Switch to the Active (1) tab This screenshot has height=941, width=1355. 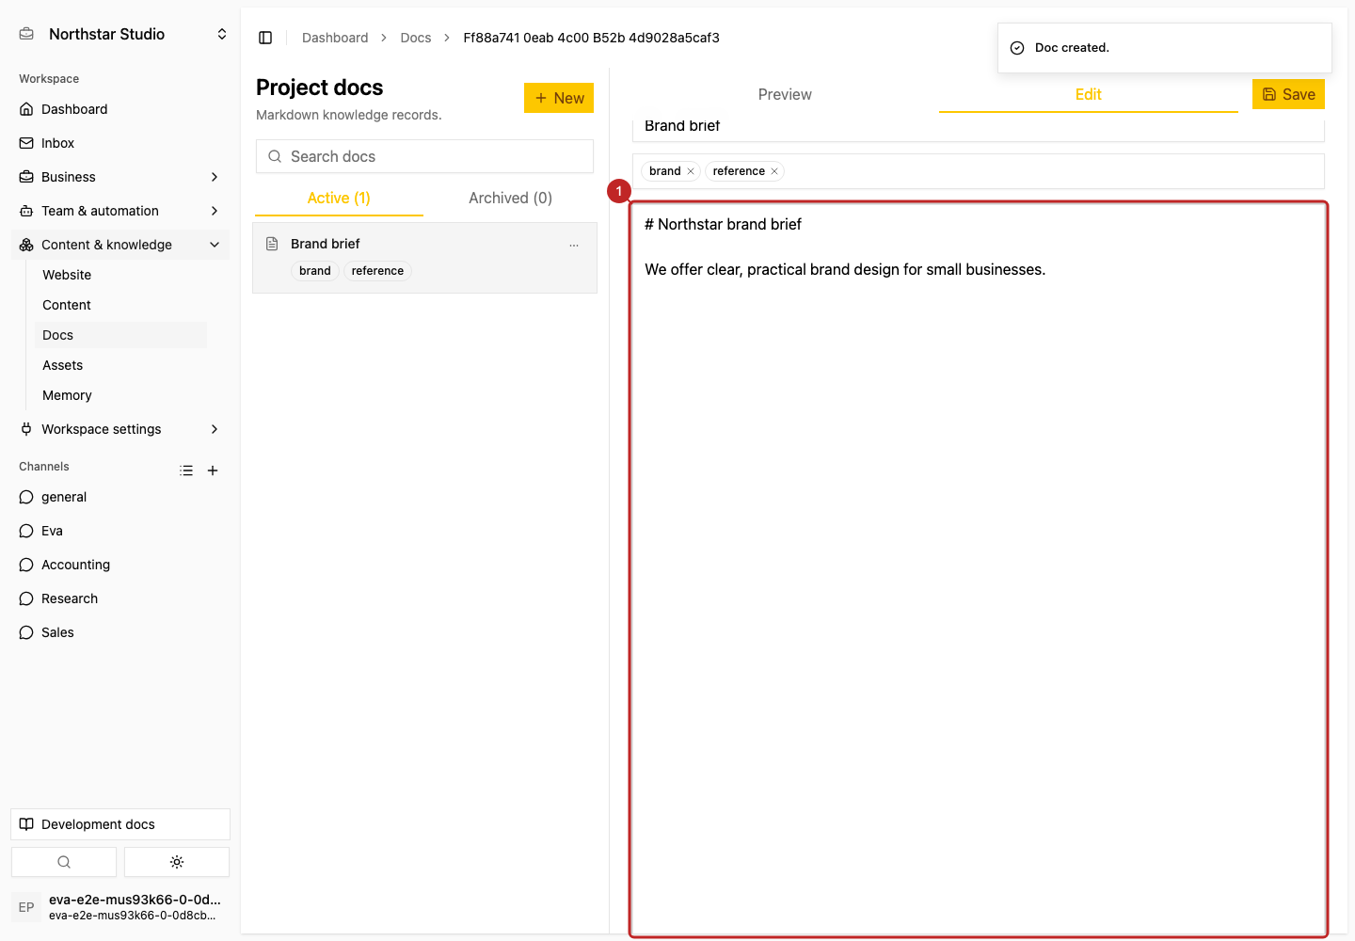coord(339,198)
